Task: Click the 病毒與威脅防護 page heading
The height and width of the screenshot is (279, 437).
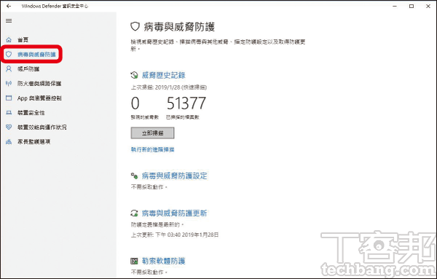Action: 179,27
